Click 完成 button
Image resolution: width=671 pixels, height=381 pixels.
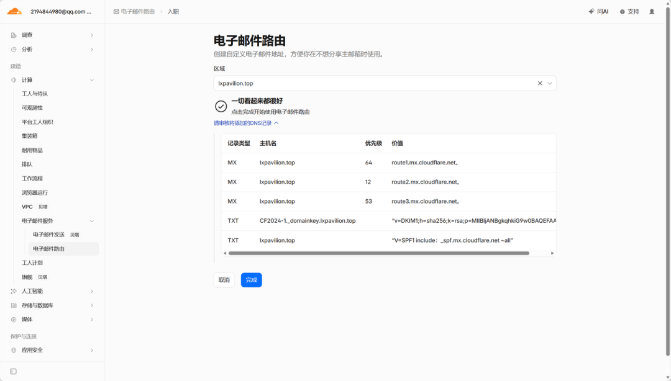coord(251,280)
